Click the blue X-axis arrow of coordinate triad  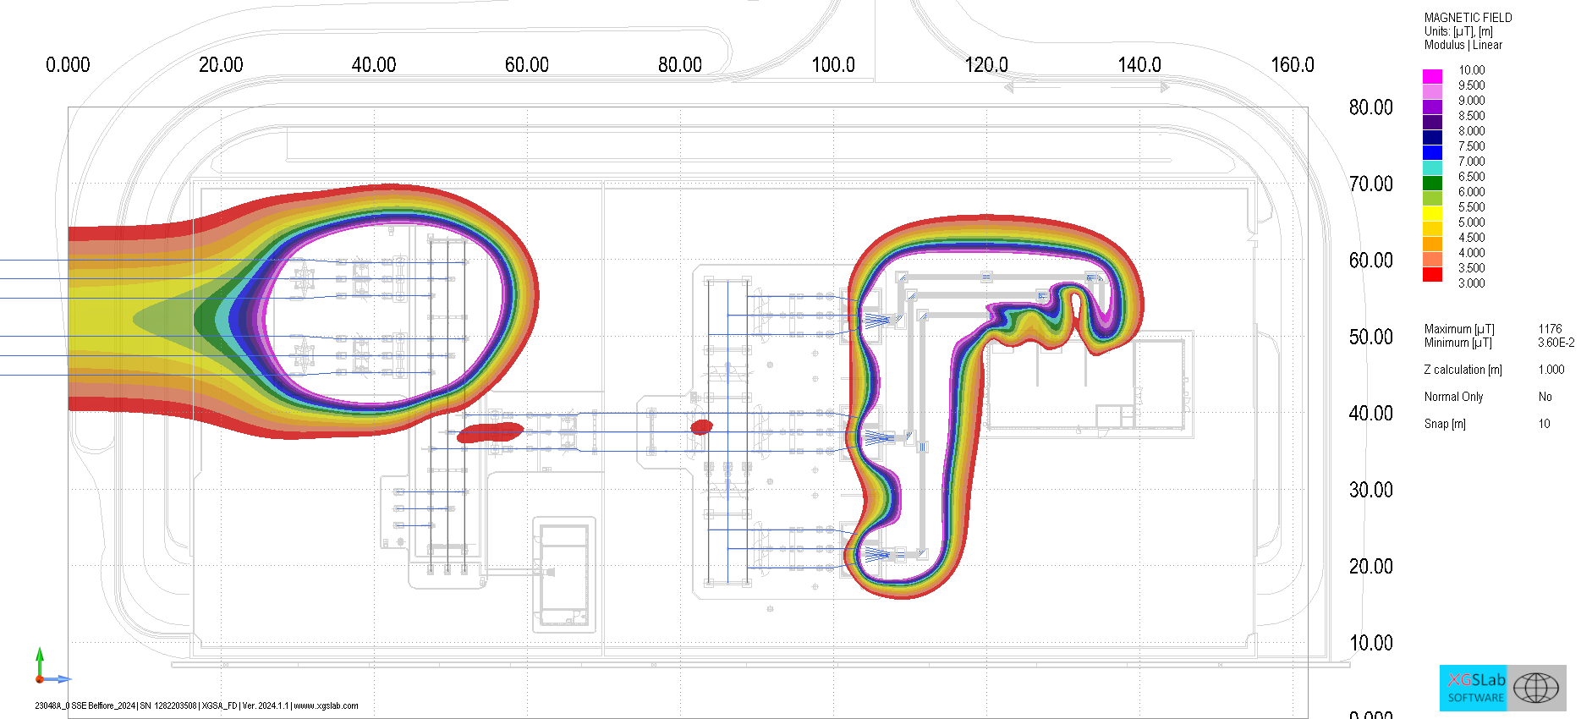click(61, 678)
